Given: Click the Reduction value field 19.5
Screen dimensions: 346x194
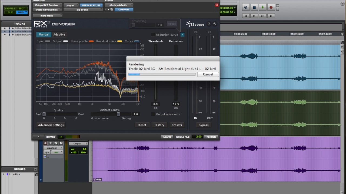Looking at the screenshot, I should click(176, 104).
